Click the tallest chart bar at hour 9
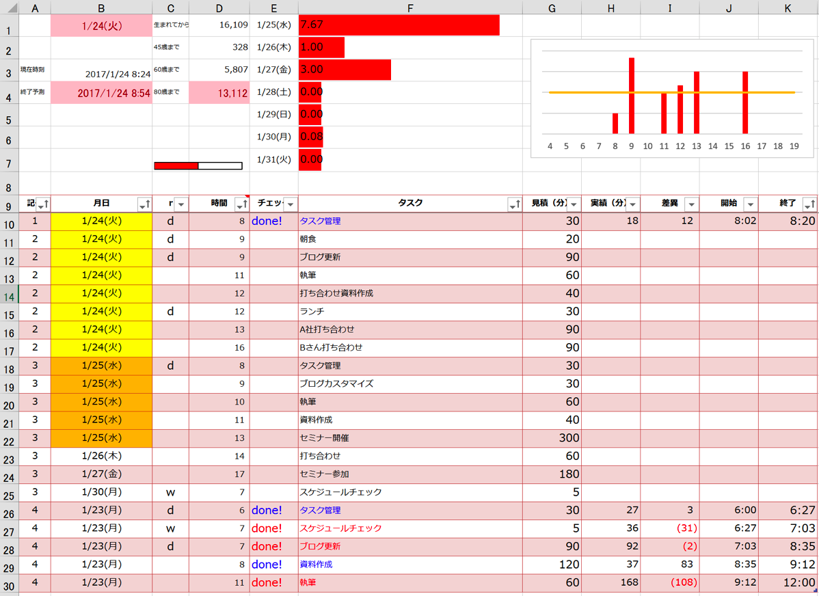The image size is (819, 596). click(x=632, y=96)
